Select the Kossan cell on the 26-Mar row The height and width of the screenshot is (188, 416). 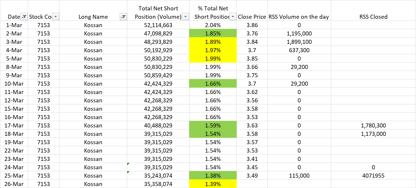93,184
